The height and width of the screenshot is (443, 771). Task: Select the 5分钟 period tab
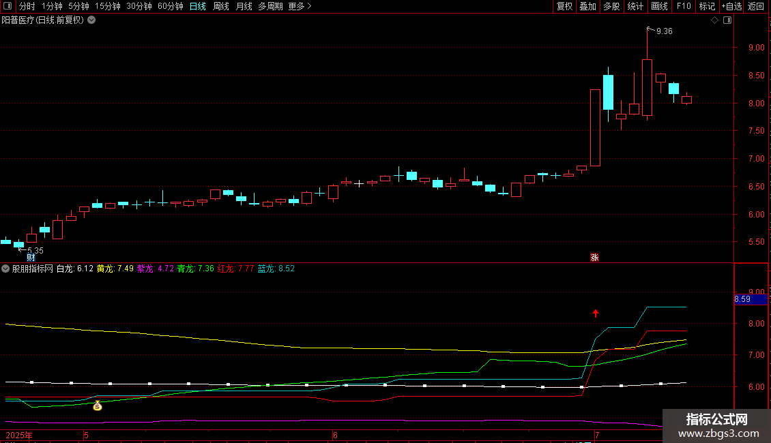(x=78, y=6)
